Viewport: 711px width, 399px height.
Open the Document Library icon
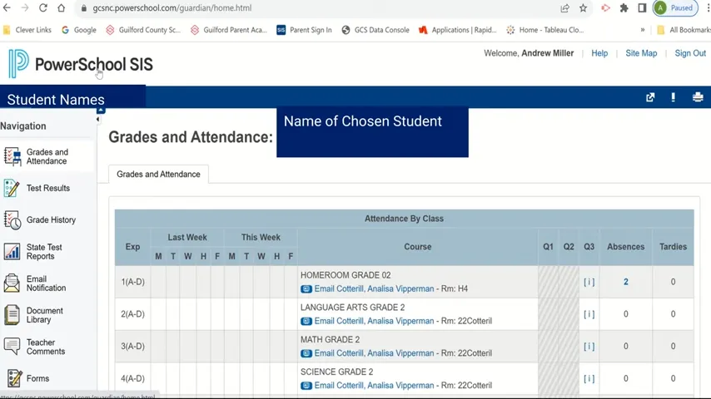point(12,315)
